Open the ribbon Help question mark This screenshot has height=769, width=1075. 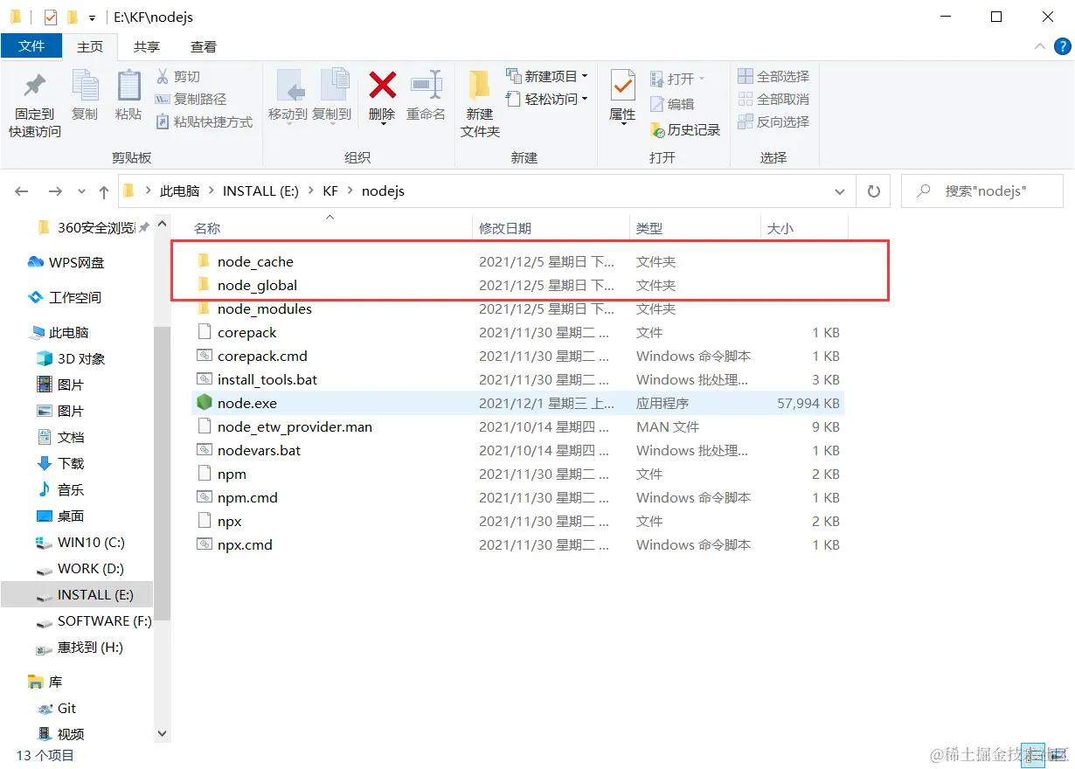click(x=1061, y=46)
